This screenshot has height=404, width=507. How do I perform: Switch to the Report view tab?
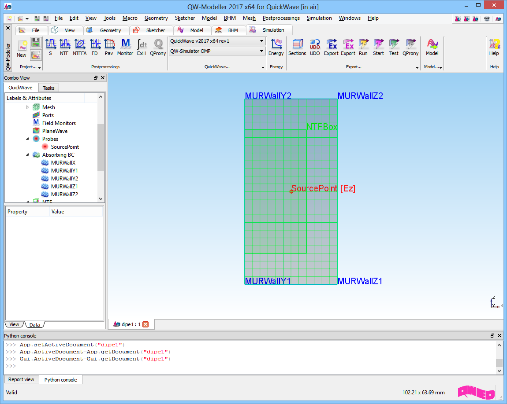[21, 379]
